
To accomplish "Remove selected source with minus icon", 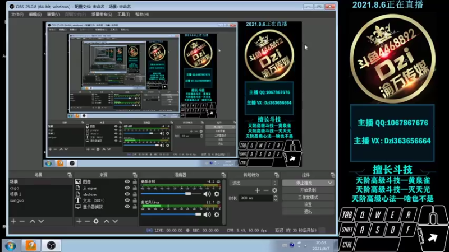I will (88, 221).
